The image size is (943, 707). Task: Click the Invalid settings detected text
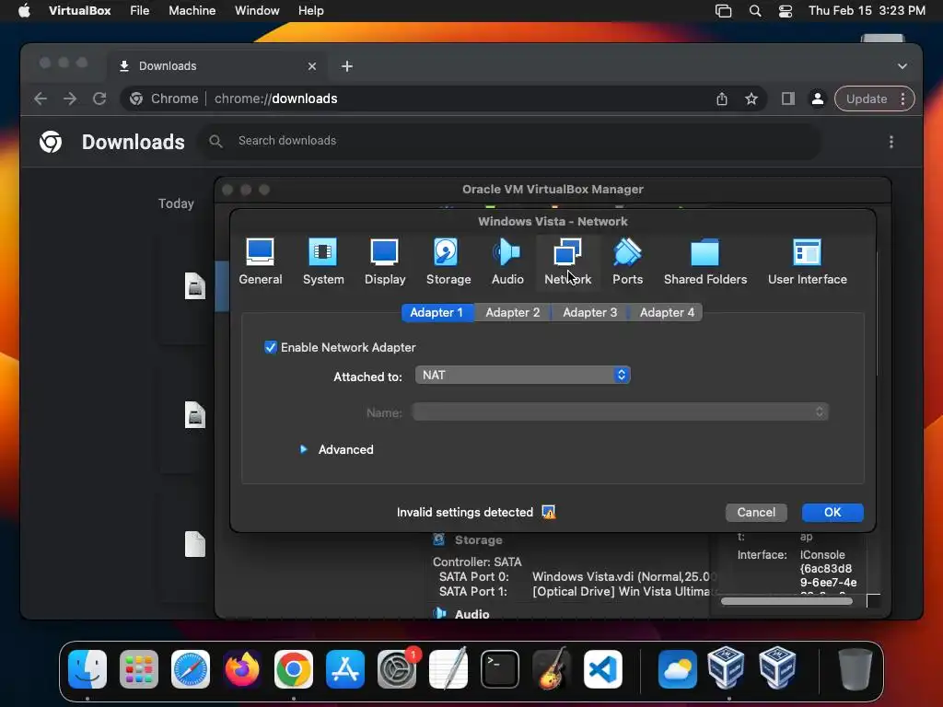tap(464, 512)
